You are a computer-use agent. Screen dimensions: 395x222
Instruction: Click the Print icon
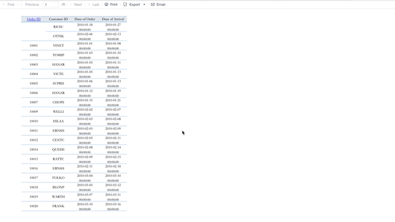[x=106, y=5]
